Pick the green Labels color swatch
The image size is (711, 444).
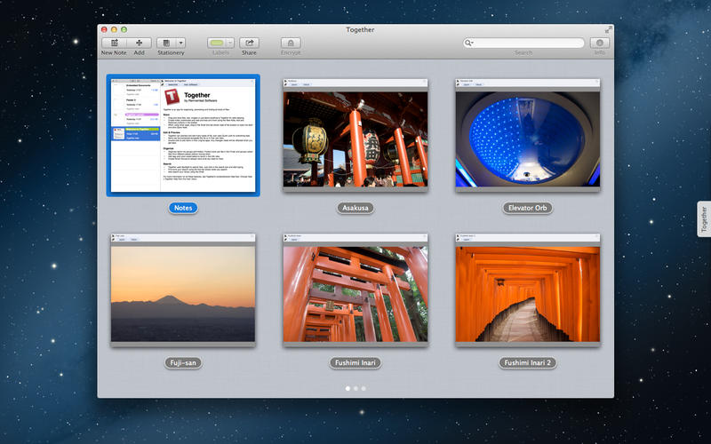[217, 43]
